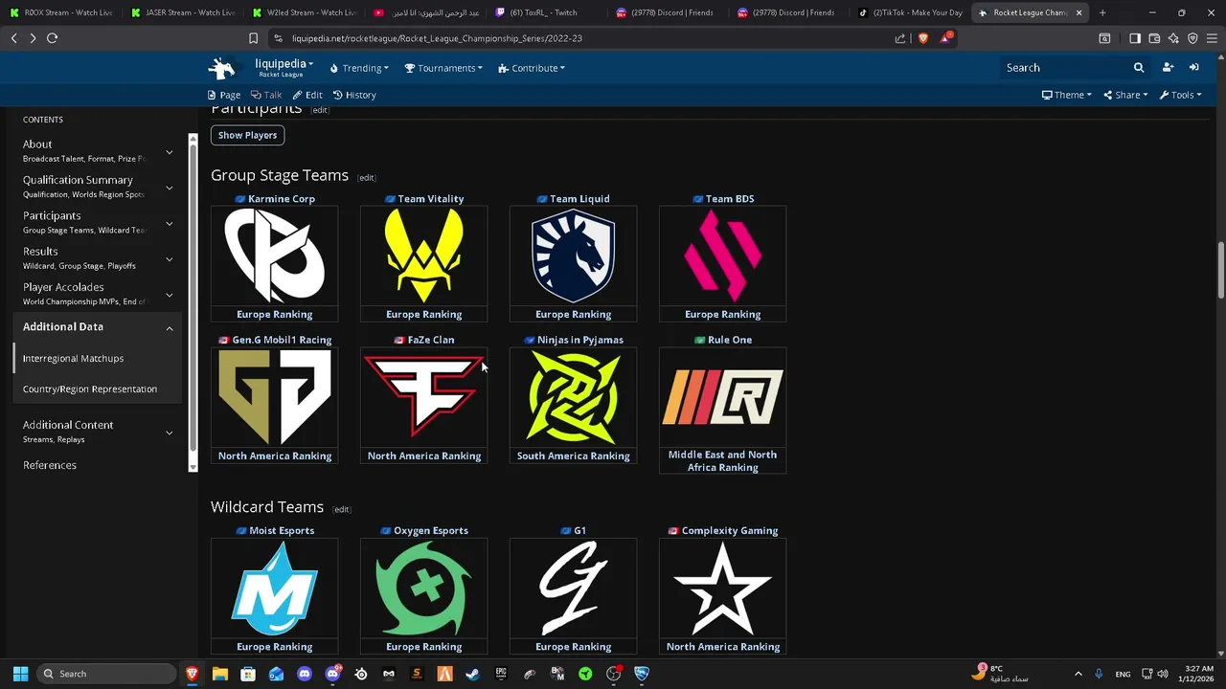Image resolution: width=1226 pixels, height=689 pixels.
Task: Open the History tab
Action: tap(354, 95)
